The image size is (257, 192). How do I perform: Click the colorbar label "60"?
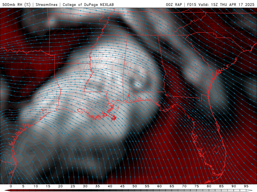click(x=159, y=186)
